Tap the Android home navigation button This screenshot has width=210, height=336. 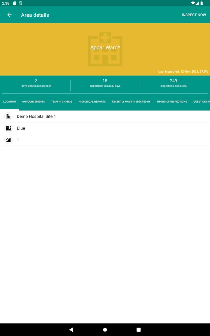pos(105,330)
